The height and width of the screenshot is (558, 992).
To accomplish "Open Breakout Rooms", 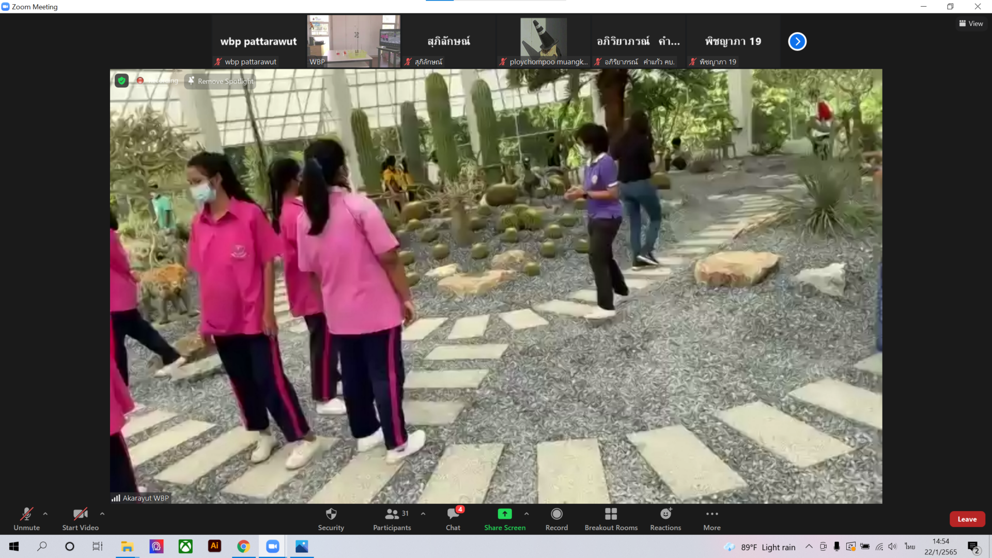I will pos(611,519).
